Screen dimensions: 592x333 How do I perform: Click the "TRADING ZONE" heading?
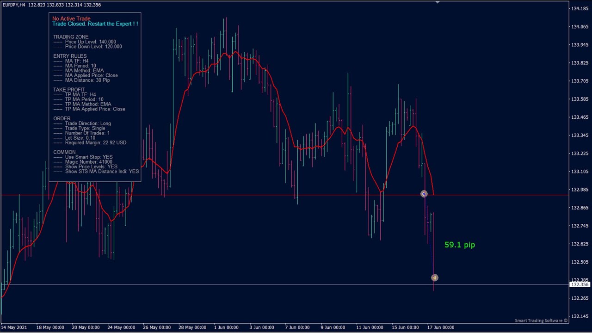(71, 37)
